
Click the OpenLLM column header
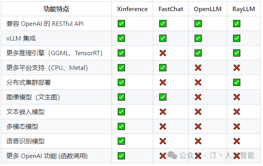click(207, 9)
